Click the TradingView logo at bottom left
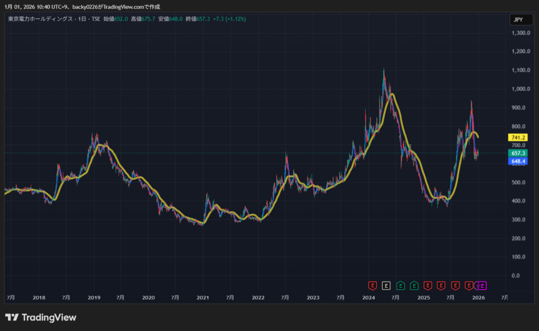 [41, 317]
